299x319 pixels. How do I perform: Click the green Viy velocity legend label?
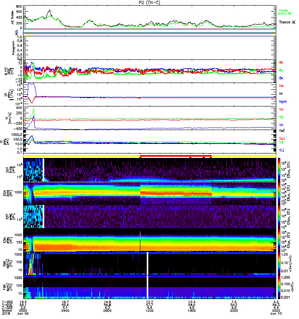click(281, 117)
